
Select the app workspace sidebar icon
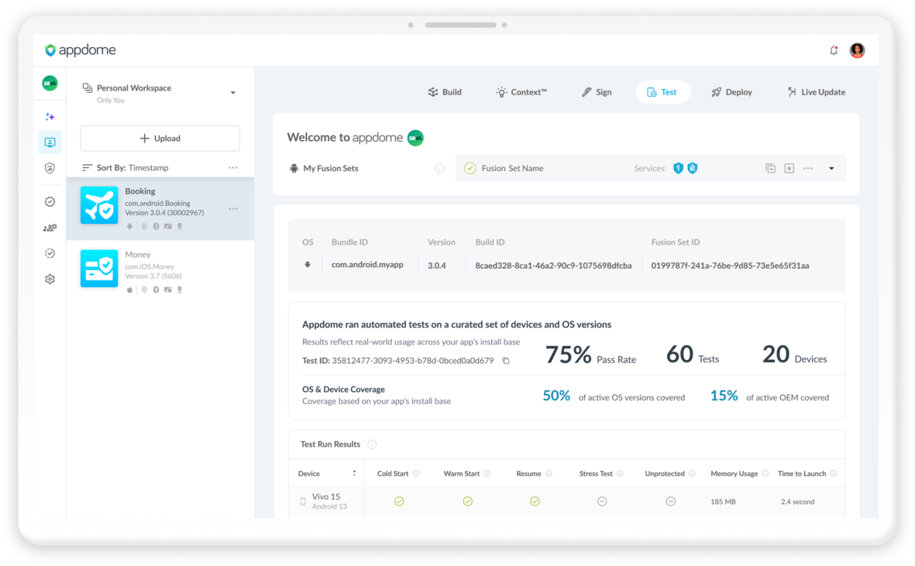50,142
